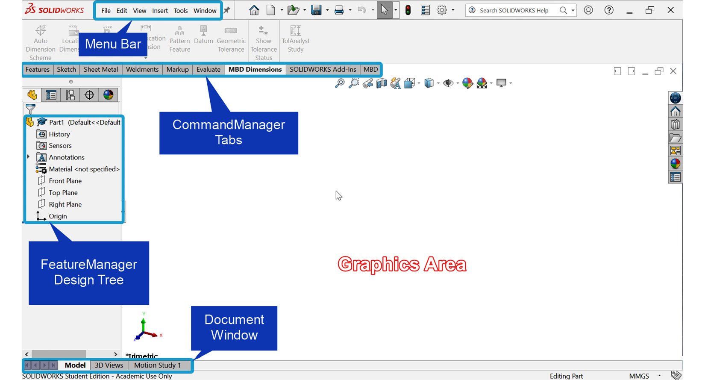705x380 pixels.
Task: Open the Design Library pane
Action: [x=676, y=125]
